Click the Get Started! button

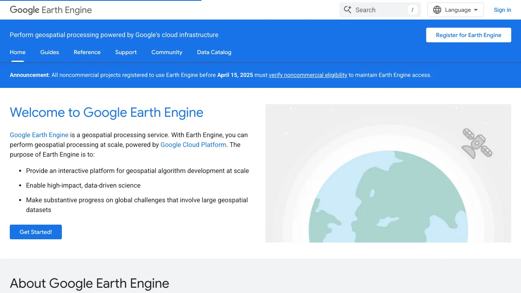[36, 232]
